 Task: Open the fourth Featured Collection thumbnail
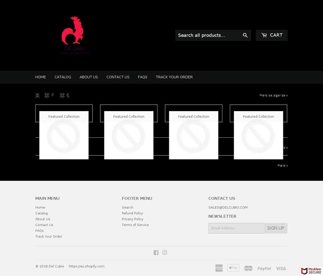pos(258,135)
